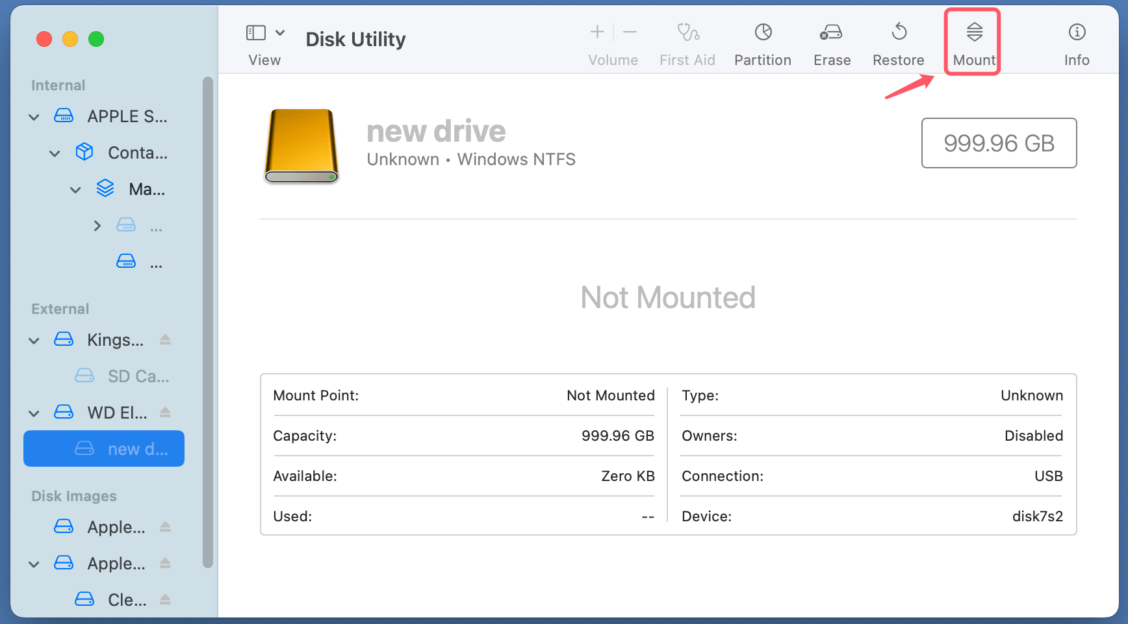This screenshot has width=1128, height=624.
Task: Add a volume using the plus icon
Action: click(x=596, y=31)
